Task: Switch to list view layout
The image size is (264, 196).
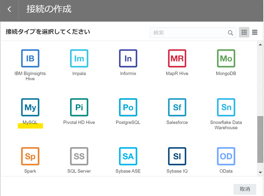Action: [255, 32]
